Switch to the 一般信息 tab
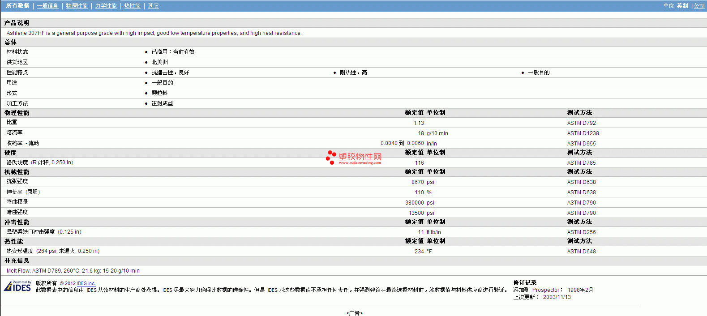This screenshot has width=707, height=316. pos(48,6)
